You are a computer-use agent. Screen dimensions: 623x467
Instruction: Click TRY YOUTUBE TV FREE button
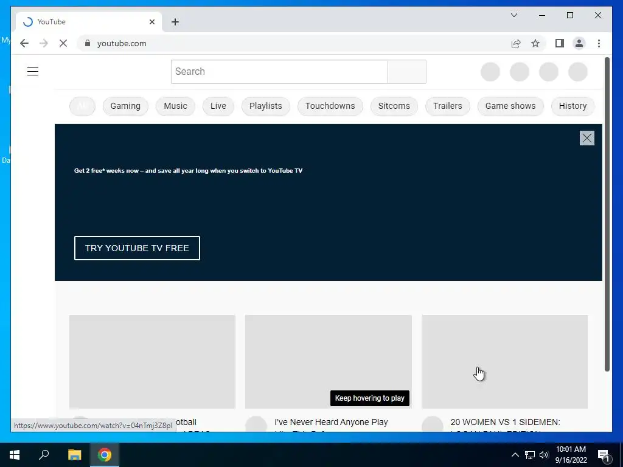(x=137, y=248)
